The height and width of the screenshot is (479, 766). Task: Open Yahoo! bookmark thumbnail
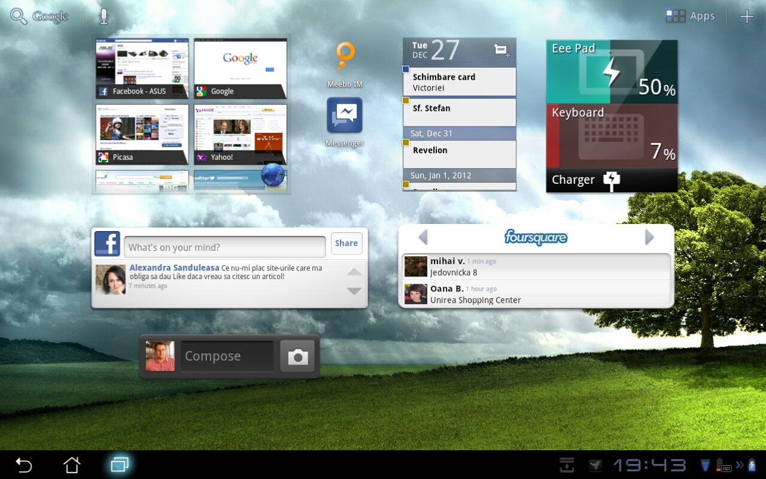pos(241,135)
